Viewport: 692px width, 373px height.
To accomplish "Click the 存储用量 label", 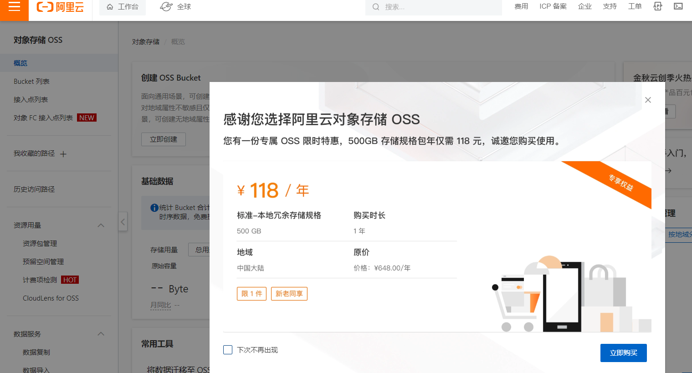I will (x=164, y=250).
